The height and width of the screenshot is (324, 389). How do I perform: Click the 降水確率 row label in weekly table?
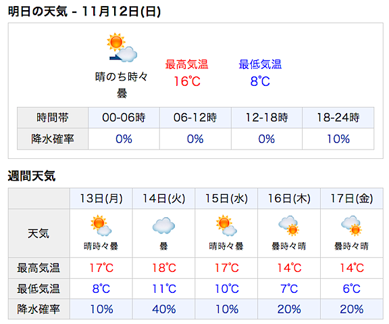pyautogui.click(x=38, y=309)
